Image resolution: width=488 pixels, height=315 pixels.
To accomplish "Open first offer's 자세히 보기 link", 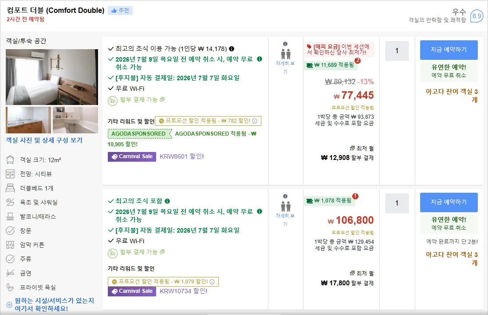I will pos(285,67).
